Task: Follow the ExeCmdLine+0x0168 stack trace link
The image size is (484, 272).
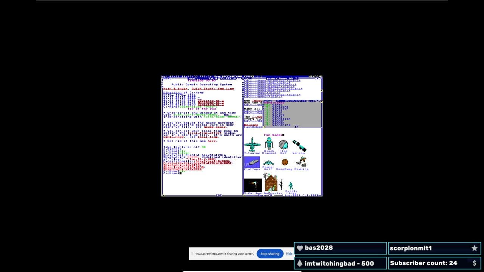Action: click(181, 165)
